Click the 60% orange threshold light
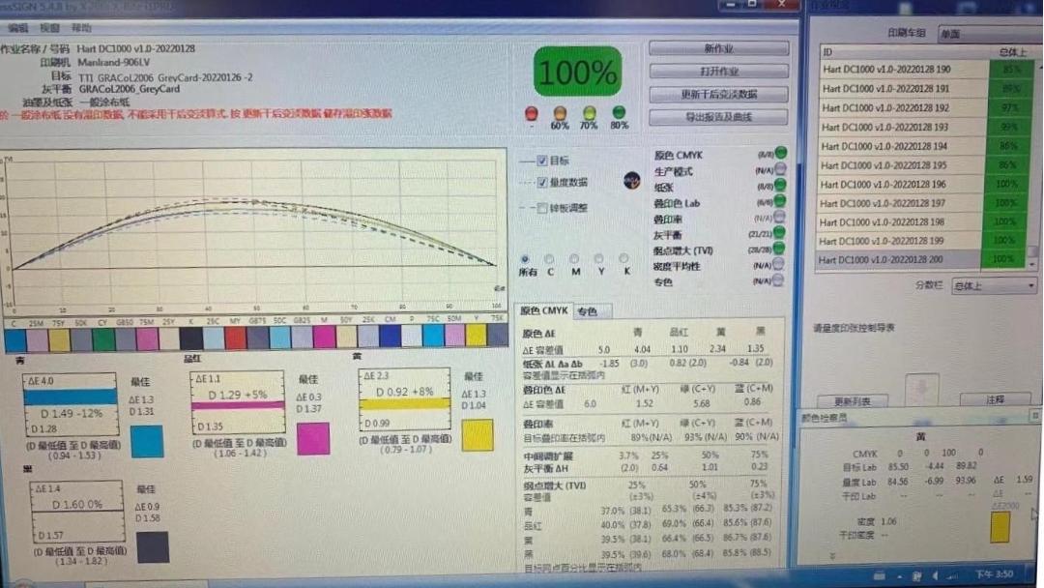 (560, 113)
